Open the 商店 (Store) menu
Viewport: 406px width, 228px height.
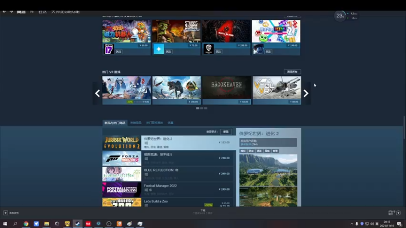tap(21, 12)
